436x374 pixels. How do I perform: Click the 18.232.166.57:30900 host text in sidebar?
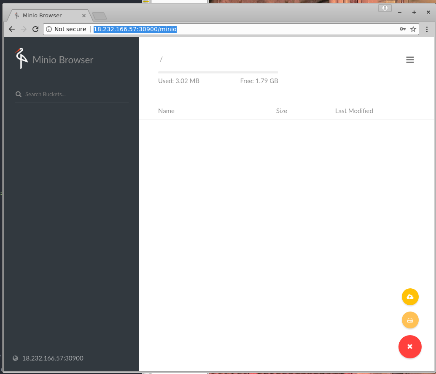click(53, 358)
